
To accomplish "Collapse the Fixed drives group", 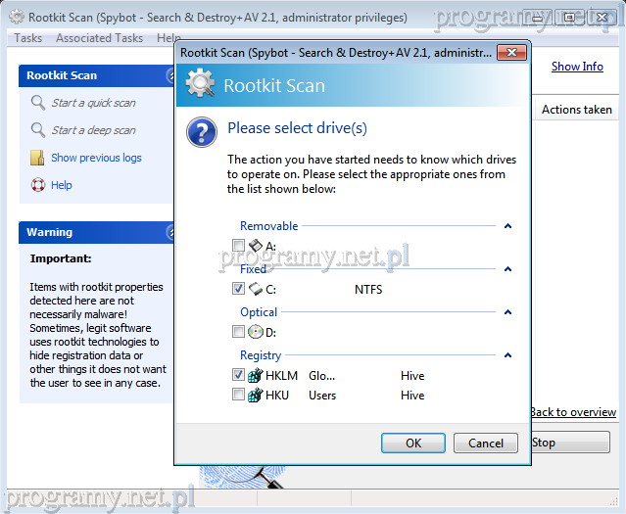I will tap(507, 269).
